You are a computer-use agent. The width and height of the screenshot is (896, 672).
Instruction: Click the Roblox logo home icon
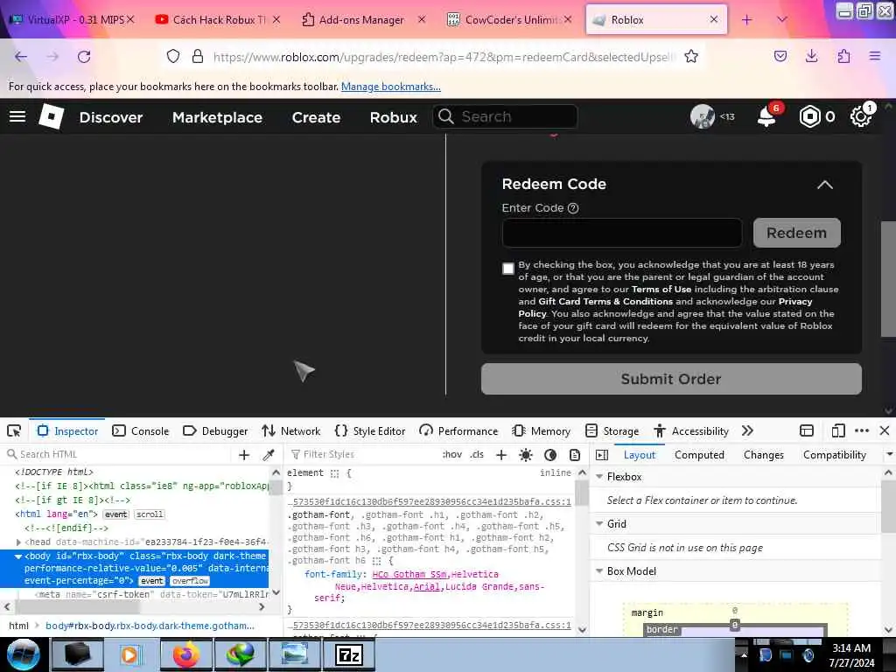[x=51, y=116]
